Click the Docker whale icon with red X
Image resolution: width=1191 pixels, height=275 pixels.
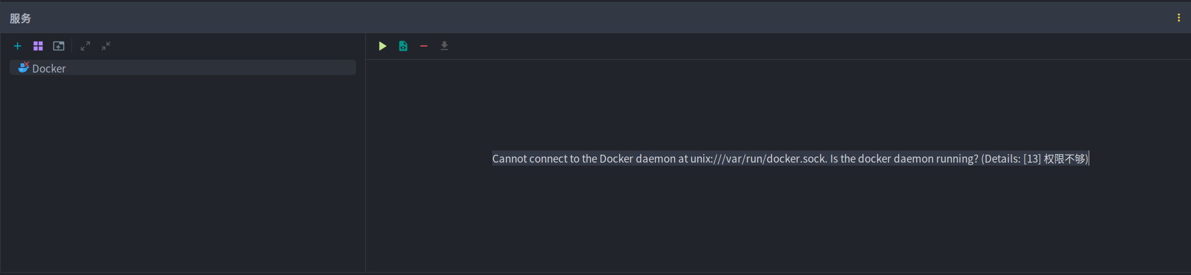(24, 68)
